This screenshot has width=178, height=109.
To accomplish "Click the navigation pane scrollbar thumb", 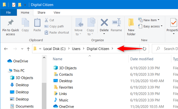I will click(x=44, y=96).
